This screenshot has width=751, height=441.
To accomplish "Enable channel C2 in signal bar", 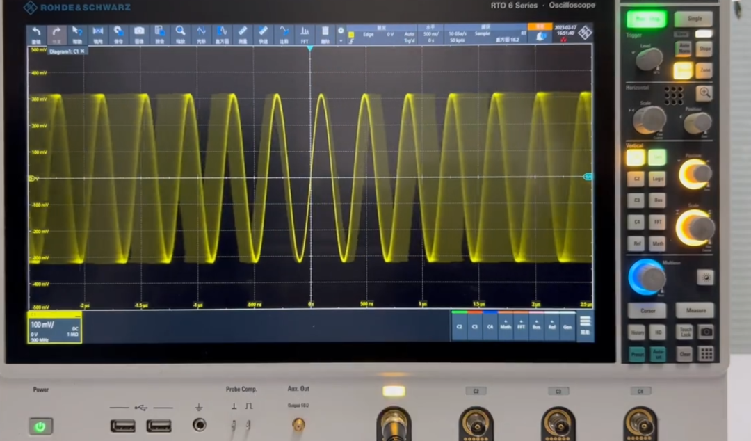I will click(459, 326).
